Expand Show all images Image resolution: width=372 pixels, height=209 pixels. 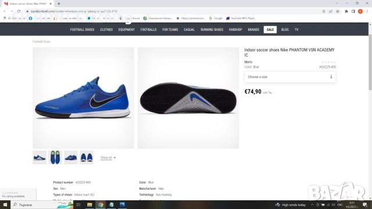click(x=108, y=157)
